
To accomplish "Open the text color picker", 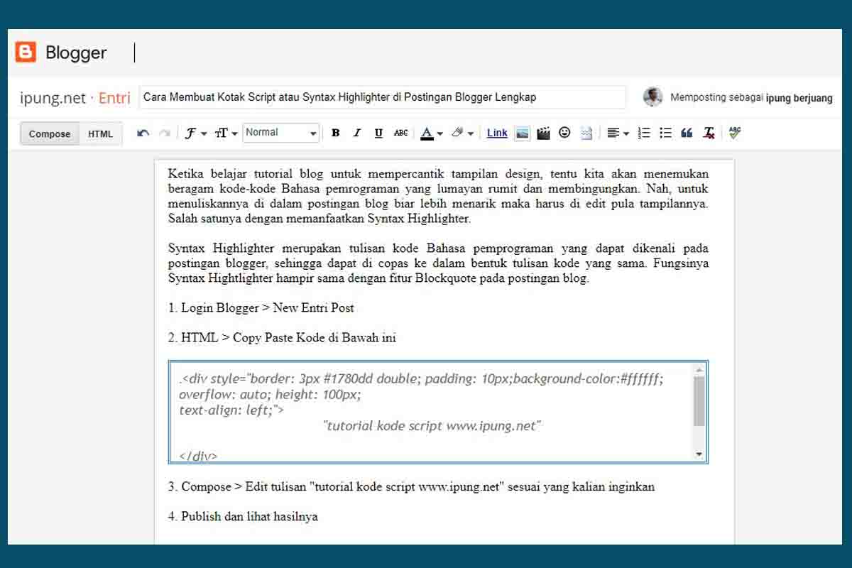I will (x=431, y=133).
